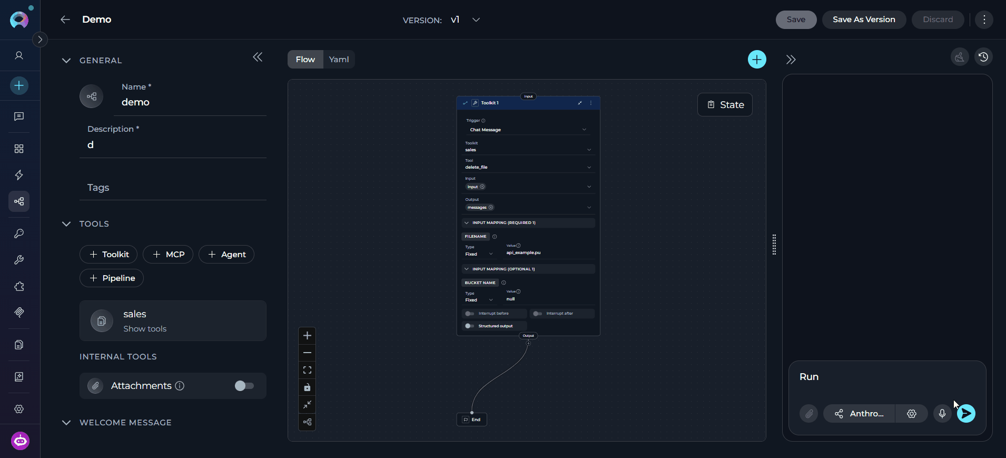This screenshot has height=458, width=1006.
Task: Click the Discard button
Action: click(938, 20)
